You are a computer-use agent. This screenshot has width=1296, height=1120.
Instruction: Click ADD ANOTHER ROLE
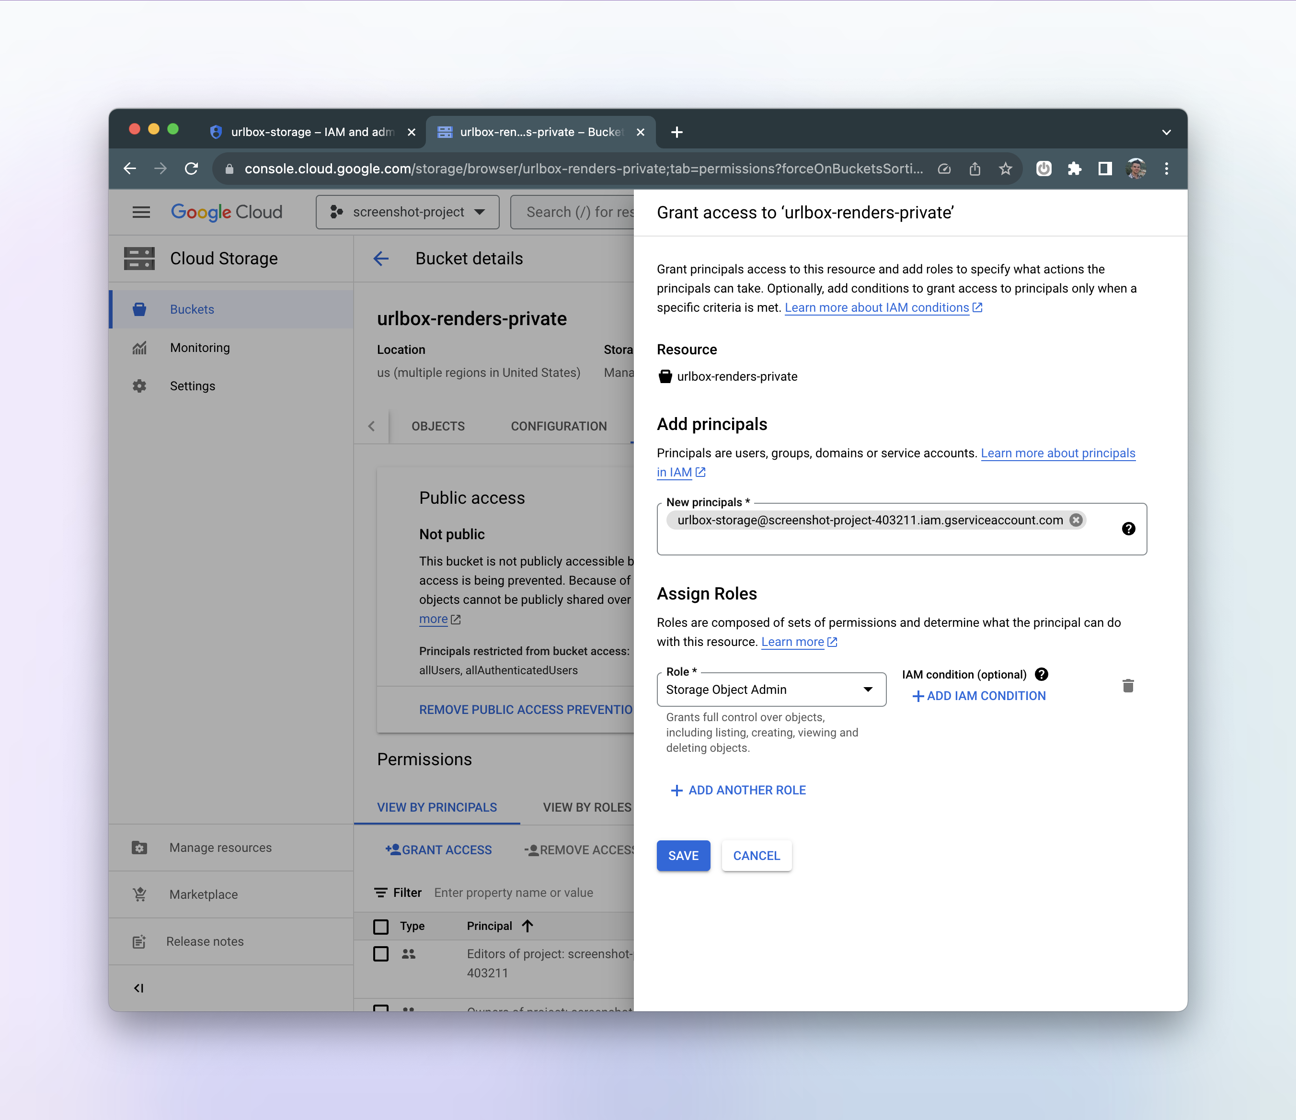[x=738, y=790]
